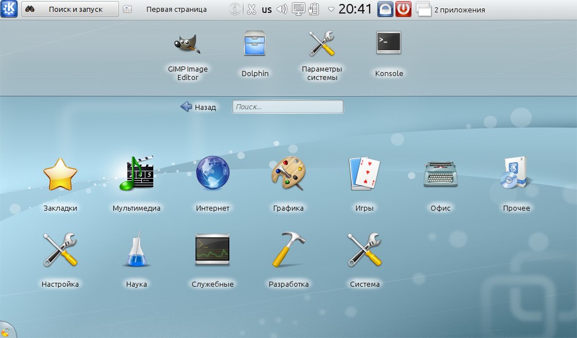Expand hidden system tray icons arrow
Screen dimensions: 577x338
coord(331,10)
